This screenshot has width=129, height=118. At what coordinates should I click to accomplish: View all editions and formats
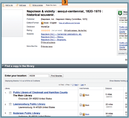tap(69, 23)
